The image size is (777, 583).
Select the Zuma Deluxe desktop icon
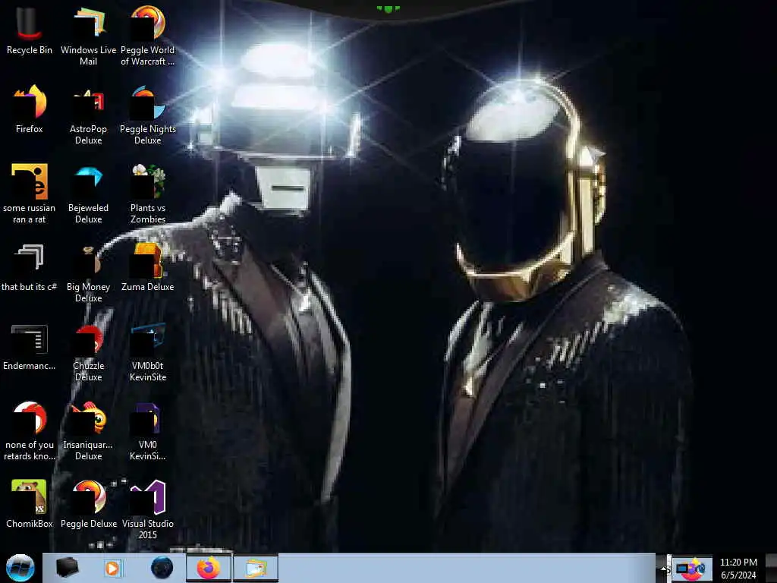(x=148, y=268)
